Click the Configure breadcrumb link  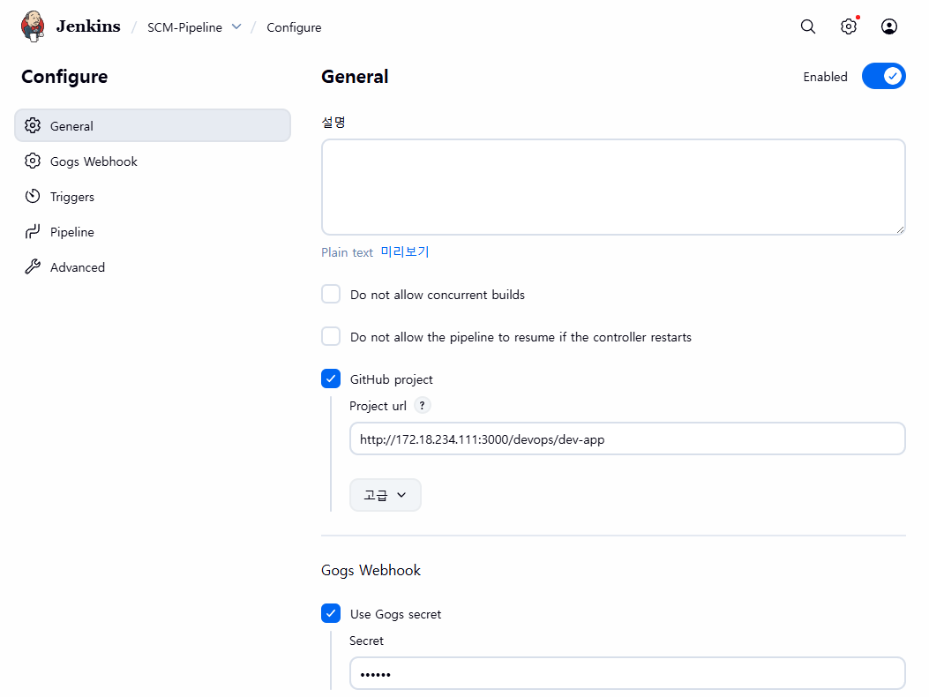pos(294,27)
